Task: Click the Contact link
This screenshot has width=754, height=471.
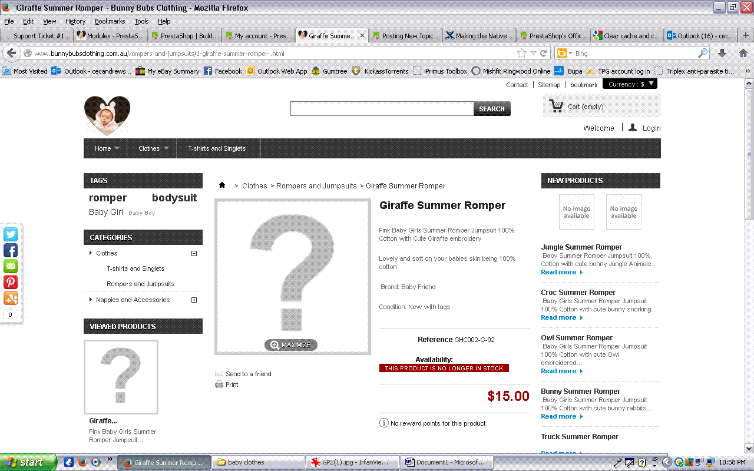Action: (x=517, y=85)
